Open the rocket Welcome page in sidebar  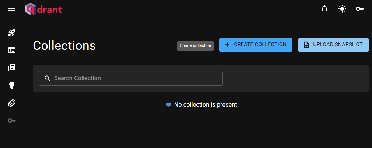pos(12,33)
